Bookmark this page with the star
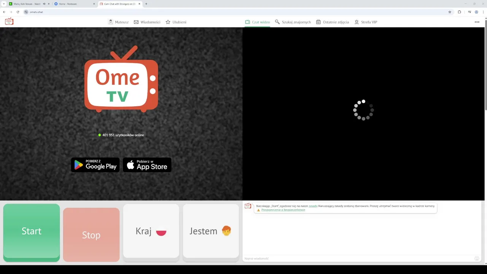The image size is (487, 274). coord(450,12)
